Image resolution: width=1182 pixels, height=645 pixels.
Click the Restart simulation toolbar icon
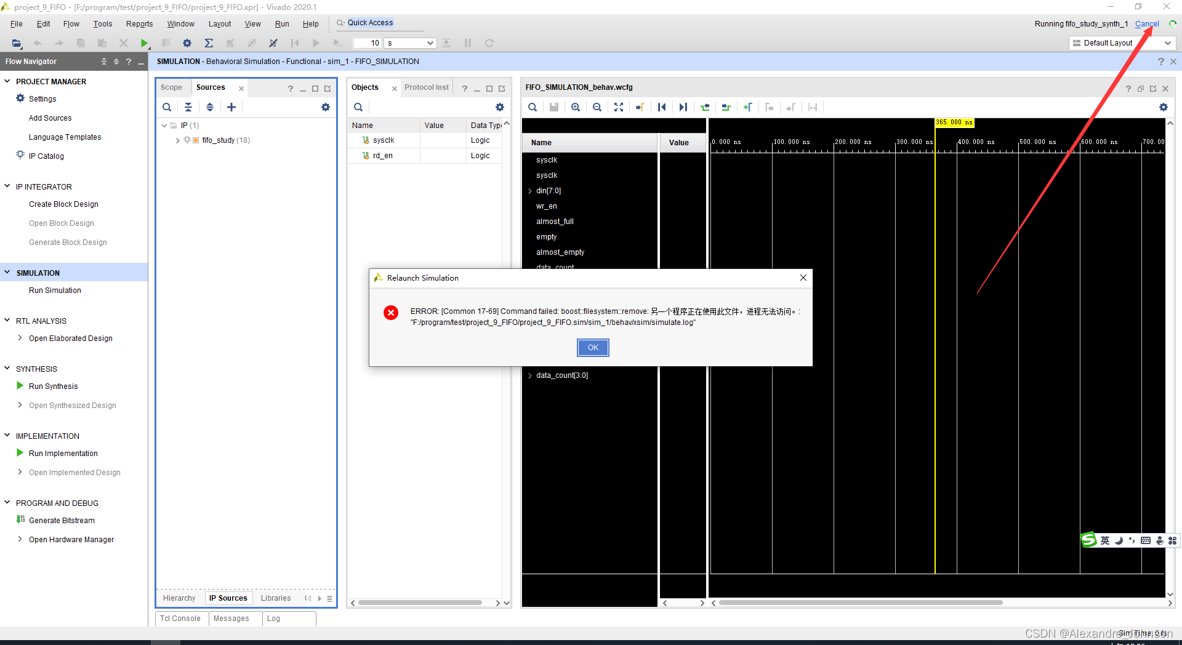(295, 43)
